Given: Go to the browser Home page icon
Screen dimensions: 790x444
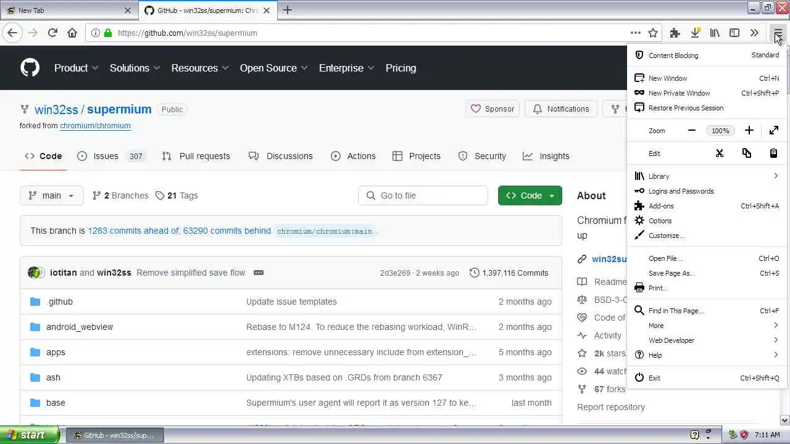Looking at the screenshot, I should (x=72, y=33).
